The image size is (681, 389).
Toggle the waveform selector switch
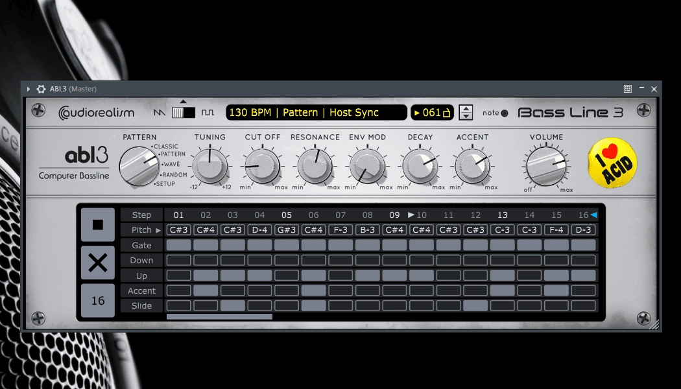184,113
